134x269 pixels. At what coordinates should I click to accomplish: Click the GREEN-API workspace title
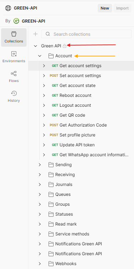(26, 8)
